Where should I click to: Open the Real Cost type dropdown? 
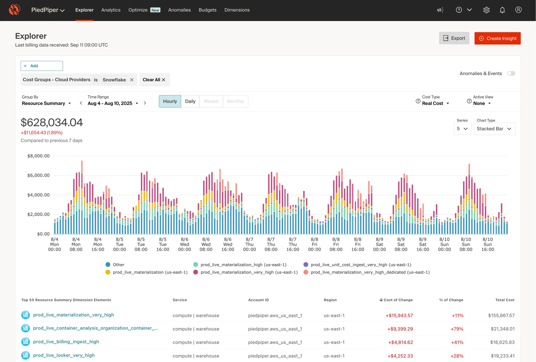[x=435, y=103]
